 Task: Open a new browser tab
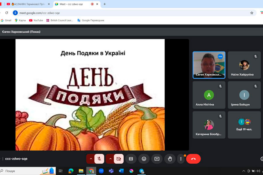coord(105,4)
